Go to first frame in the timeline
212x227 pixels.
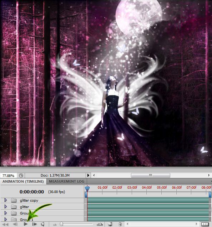5,224
